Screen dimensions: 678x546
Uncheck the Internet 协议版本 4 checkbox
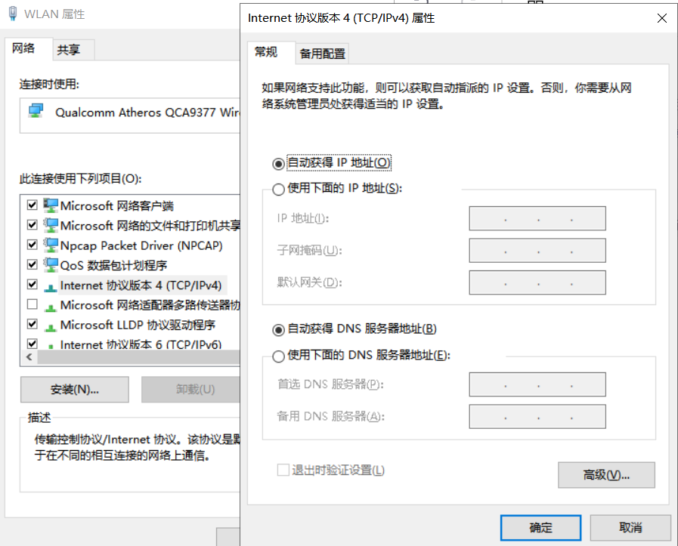click(32, 284)
